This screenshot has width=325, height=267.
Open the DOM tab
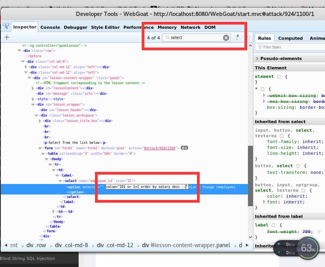coord(210,27)
